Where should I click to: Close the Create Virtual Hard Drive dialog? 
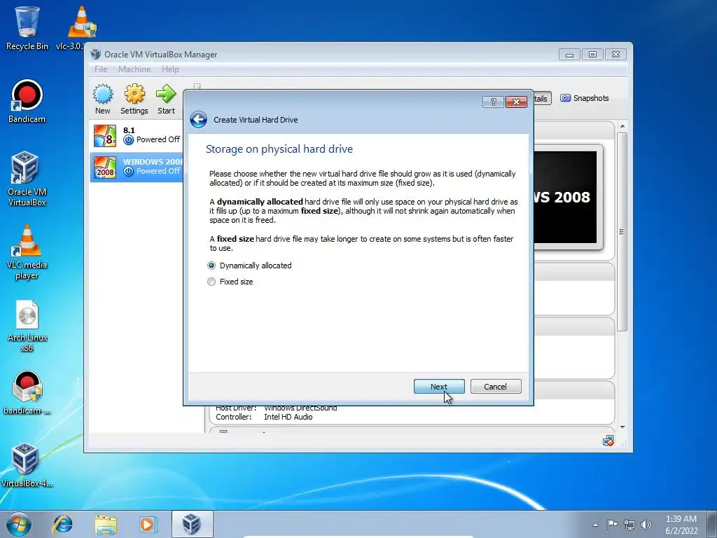click(516, 102)
